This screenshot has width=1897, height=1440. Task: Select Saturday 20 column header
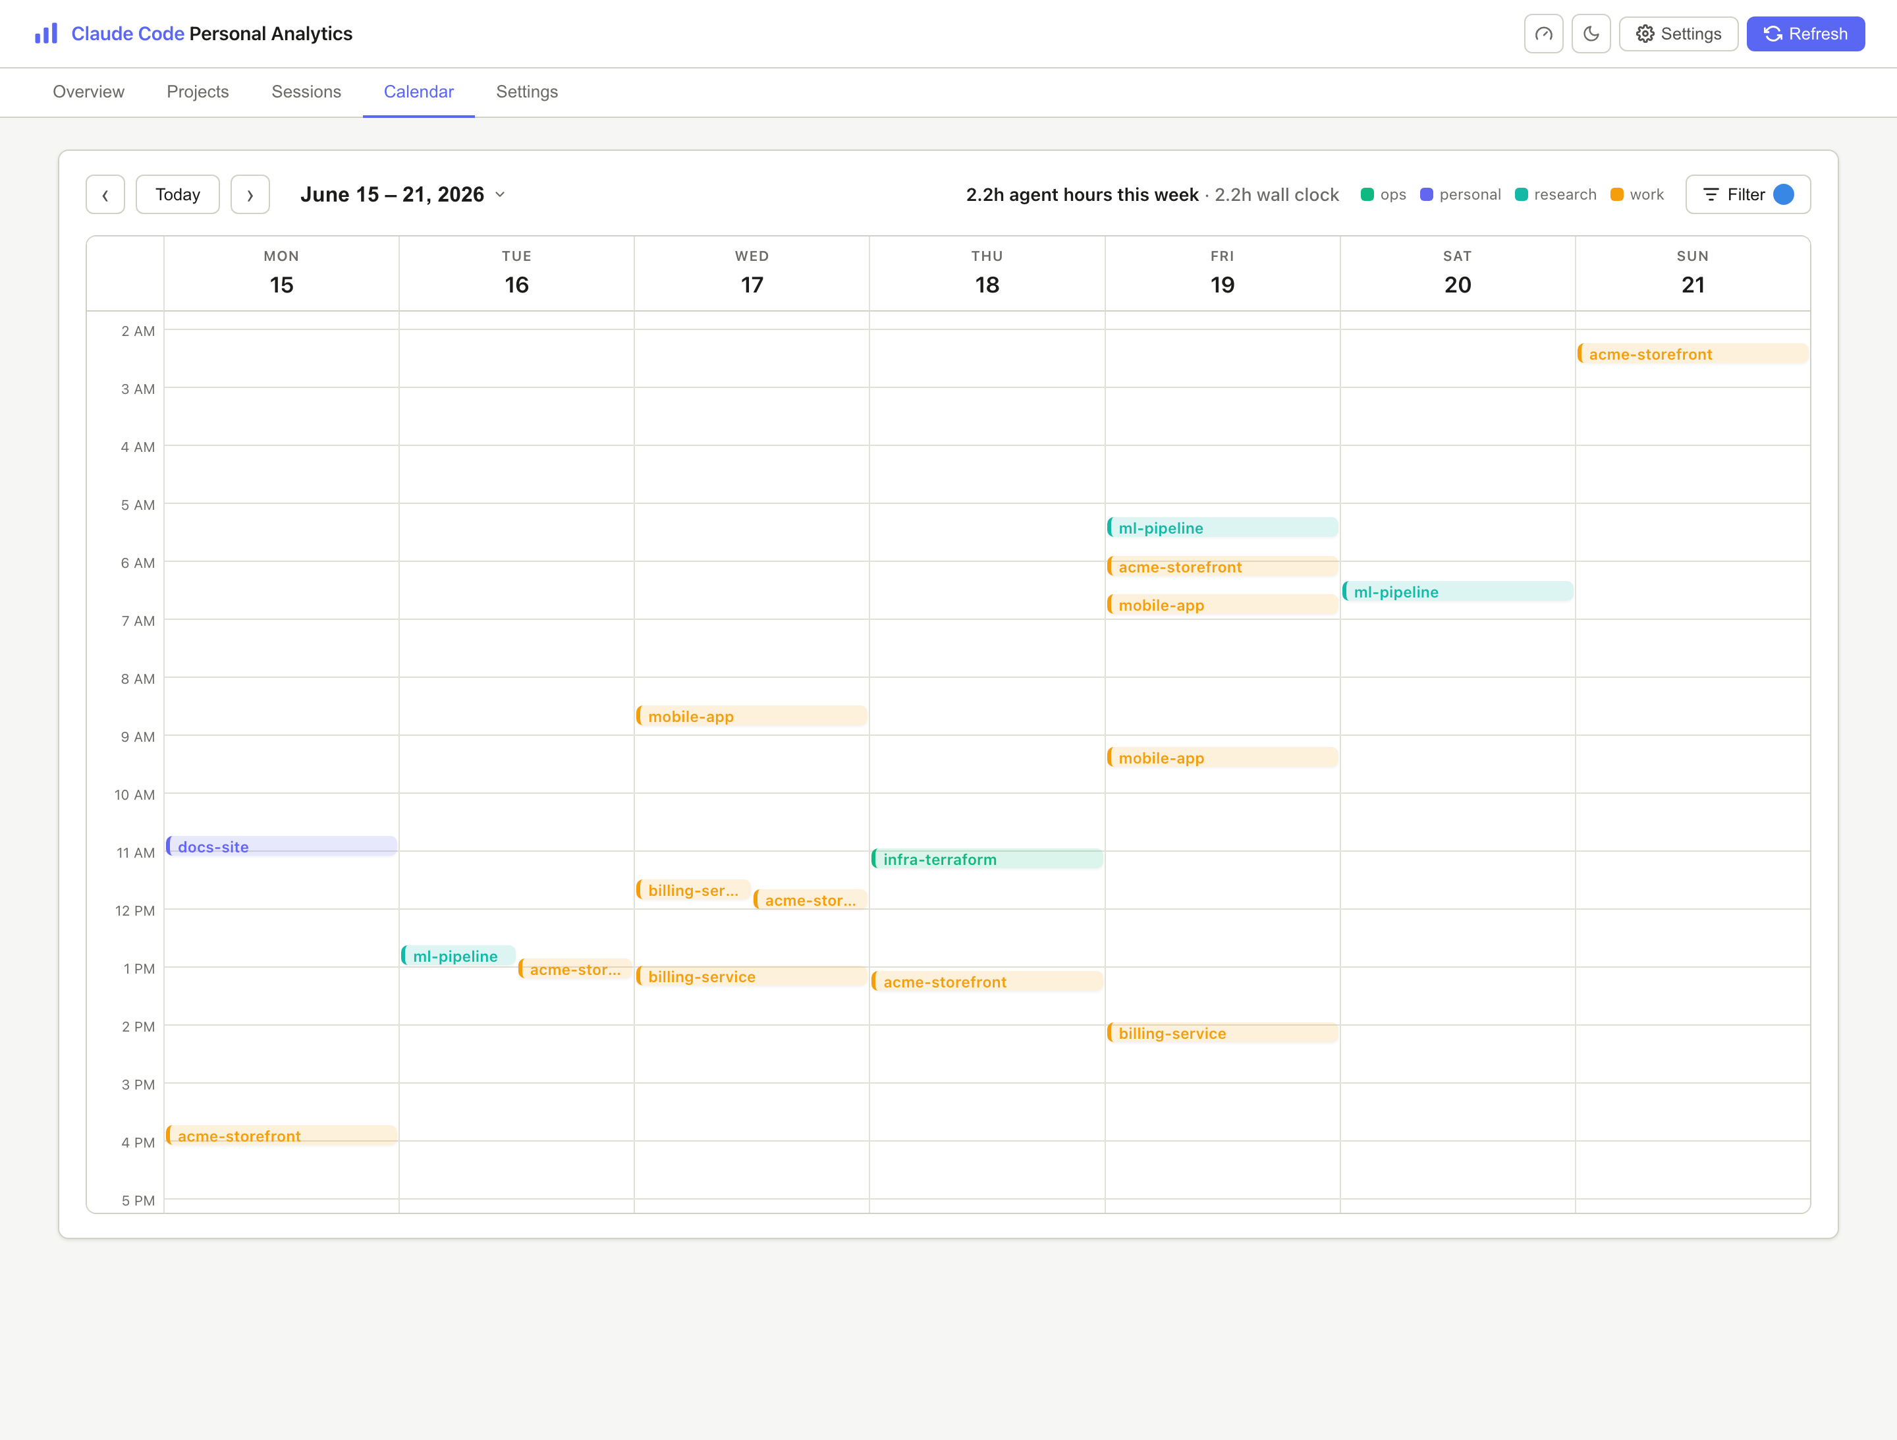[1457, 273]
